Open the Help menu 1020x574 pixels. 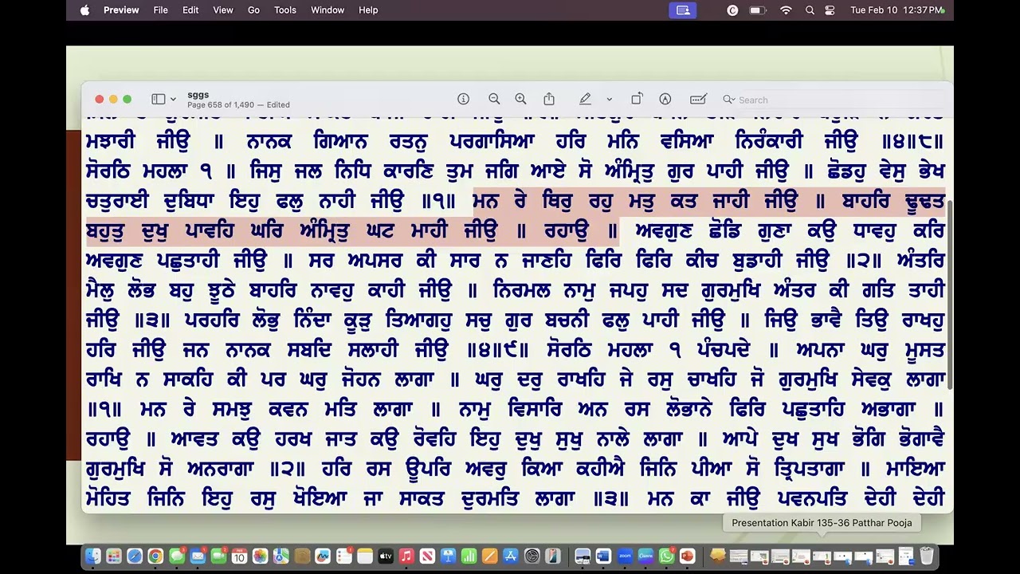[x=368, y=10]
